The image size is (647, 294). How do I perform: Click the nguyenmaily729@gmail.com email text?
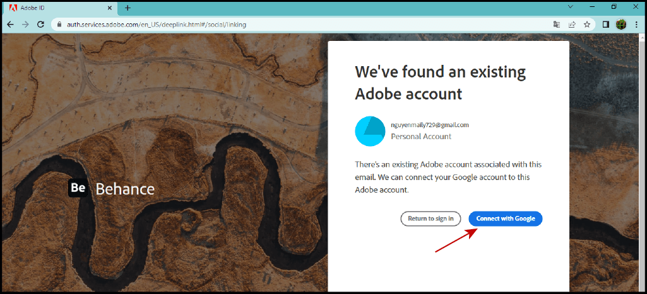tap(430, 125)
